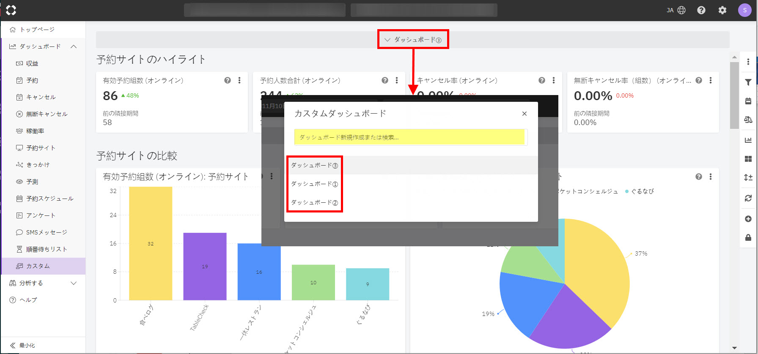The height and width of the screenshot is (354, 758).
Task: Open help icon of the pie chart panel
Action: (x=699, y=177)
